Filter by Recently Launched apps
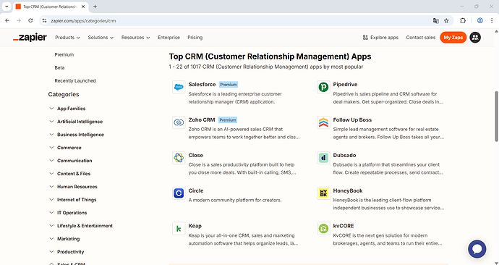Viewport: 499px width, 265px height. 75,81
